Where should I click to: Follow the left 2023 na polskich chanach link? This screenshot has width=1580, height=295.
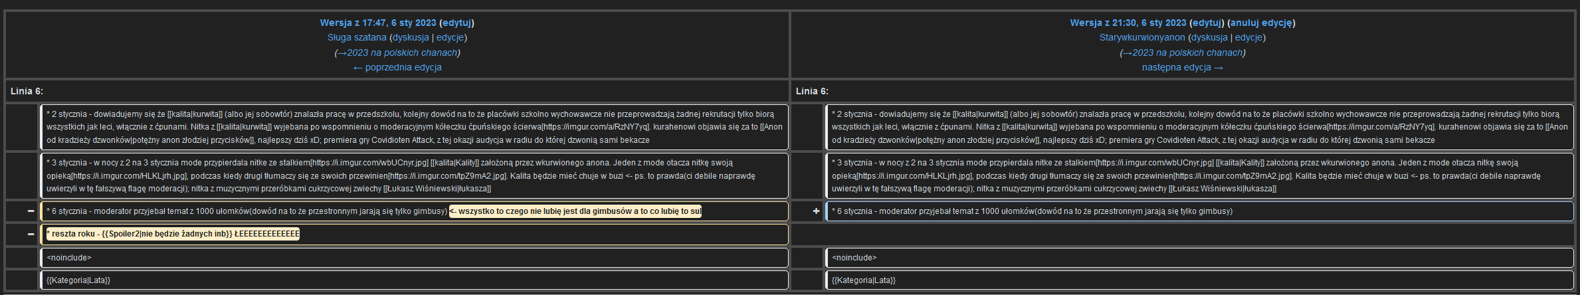[397, 52]
